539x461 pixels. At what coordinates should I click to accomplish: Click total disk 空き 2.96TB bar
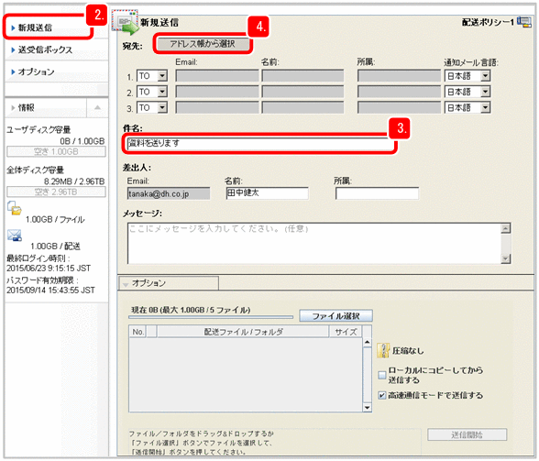[56, 192]
